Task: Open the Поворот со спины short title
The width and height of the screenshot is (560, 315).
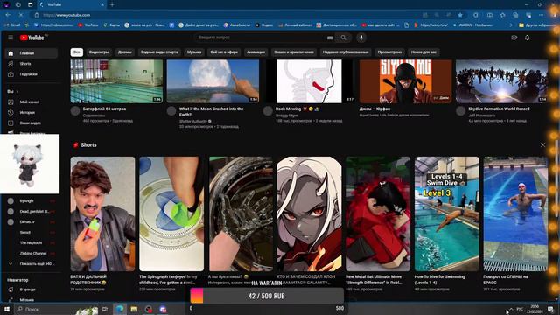Action: tap(506, 280)
